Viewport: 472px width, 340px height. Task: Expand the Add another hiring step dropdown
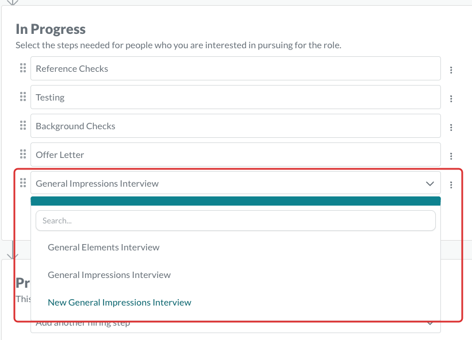point(431,324)
